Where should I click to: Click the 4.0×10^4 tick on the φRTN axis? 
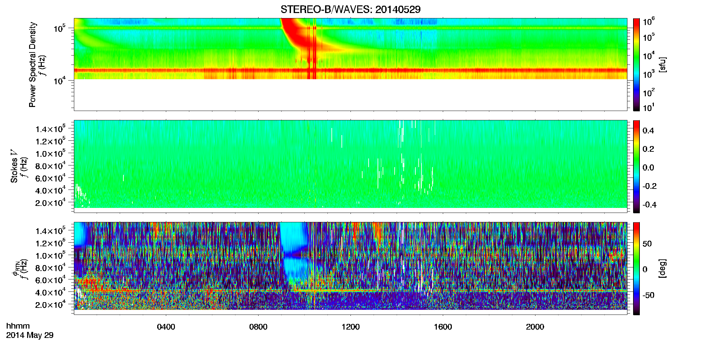(50, 292)
